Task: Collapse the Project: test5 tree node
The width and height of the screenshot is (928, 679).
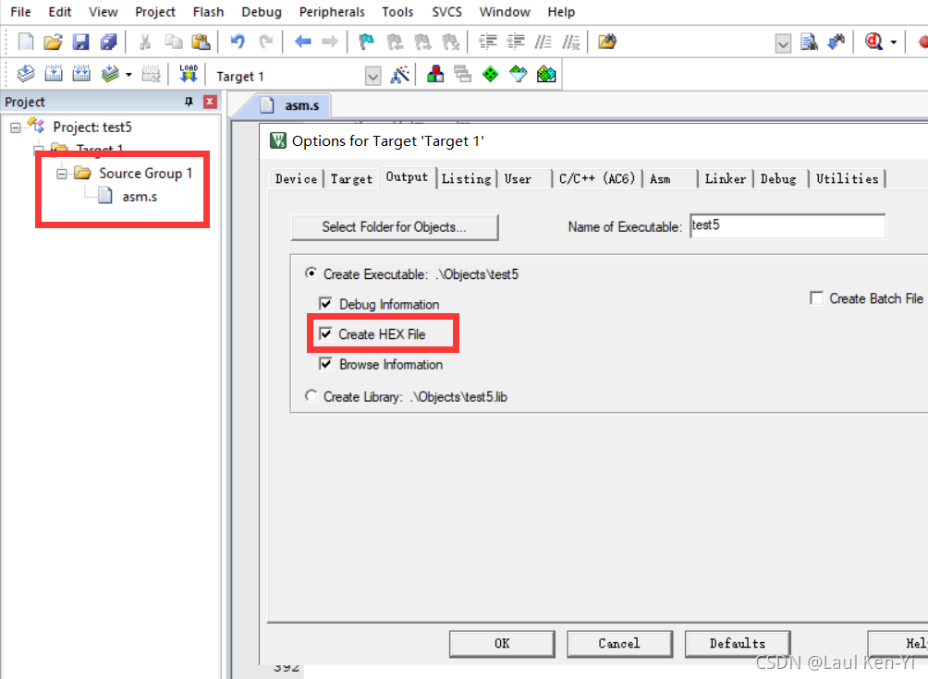Action: (16, 127)
